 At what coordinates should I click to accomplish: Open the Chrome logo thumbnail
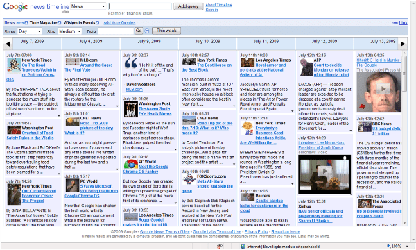point(130,165)
